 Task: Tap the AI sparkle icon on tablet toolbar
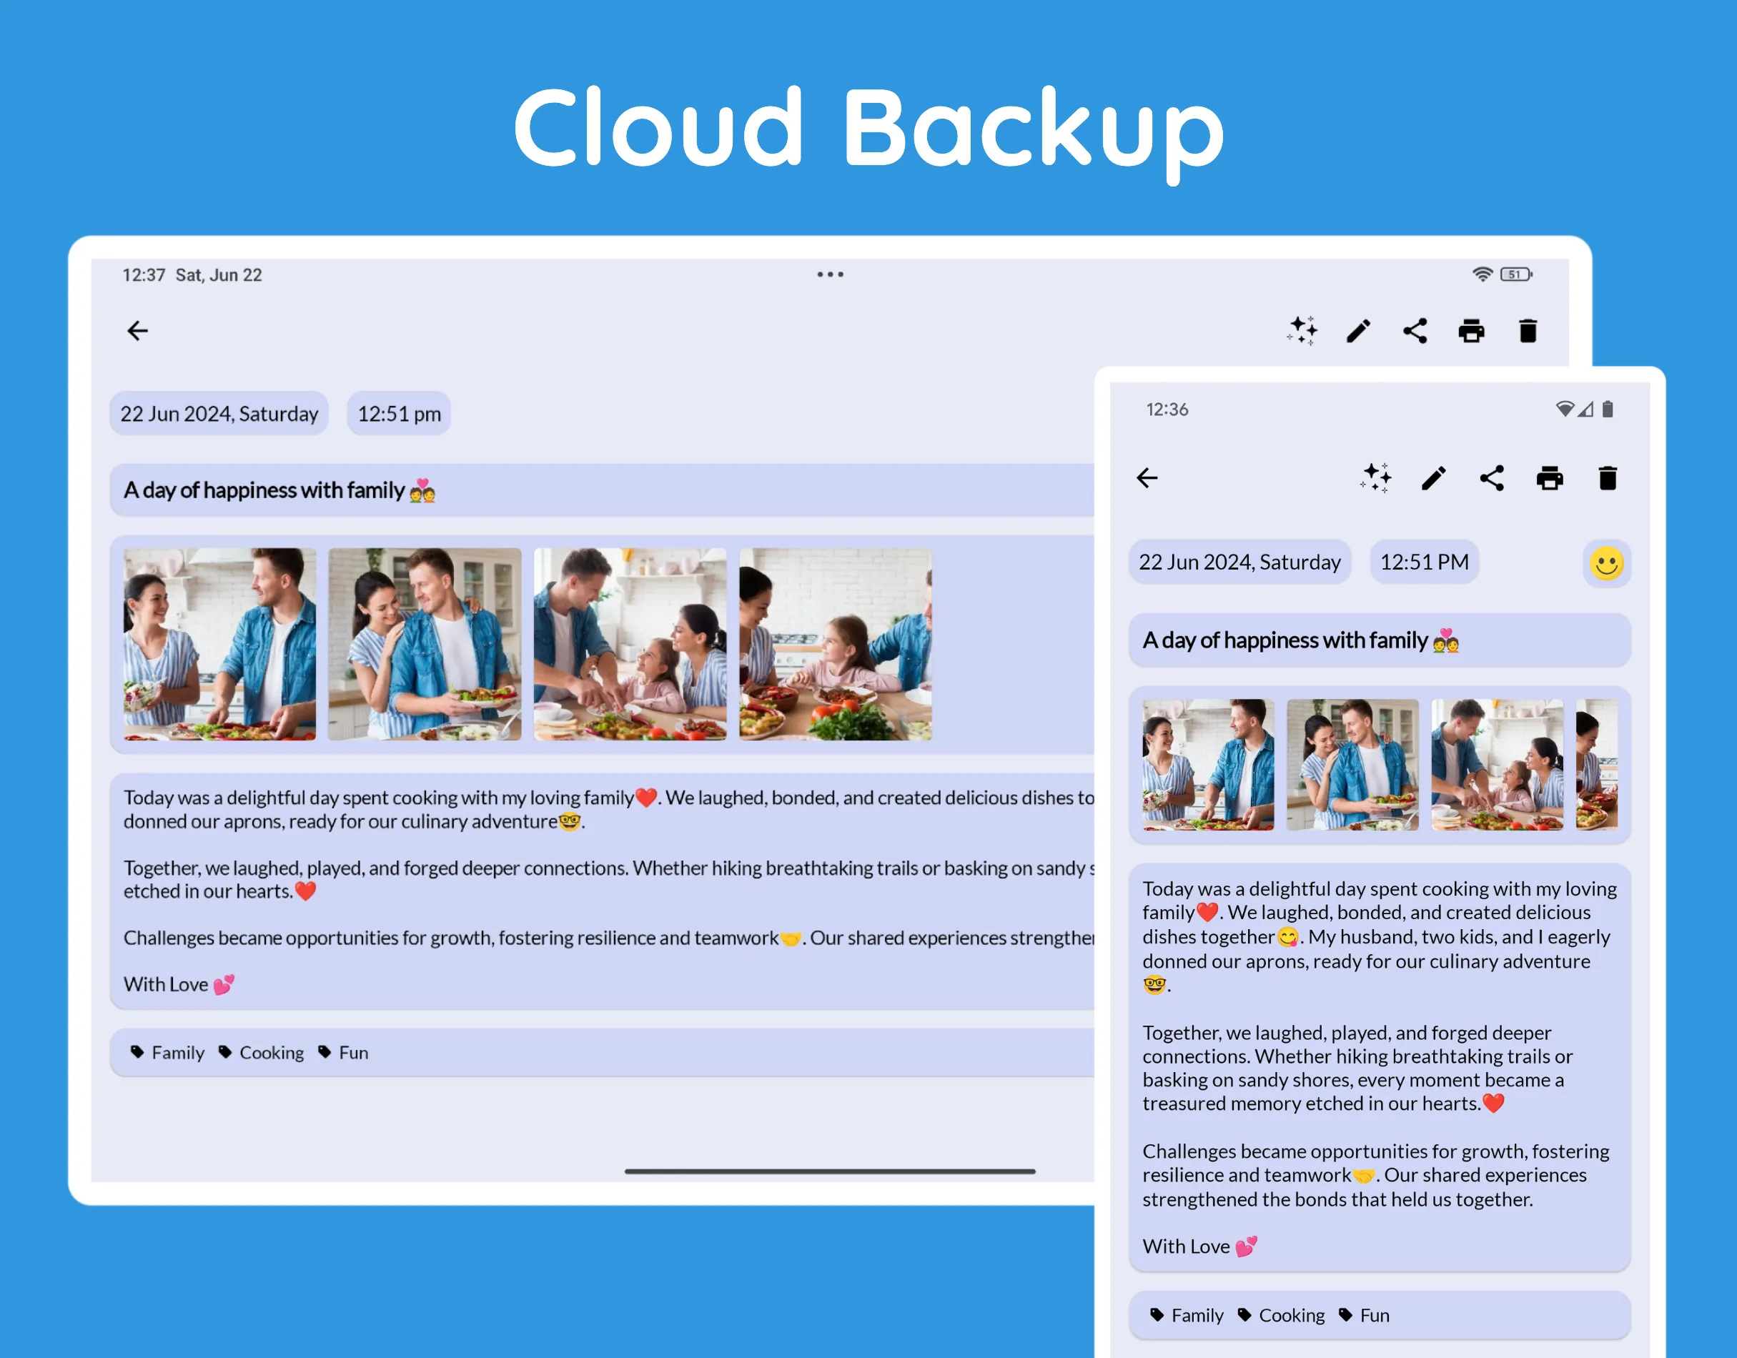coord(1302,331)
